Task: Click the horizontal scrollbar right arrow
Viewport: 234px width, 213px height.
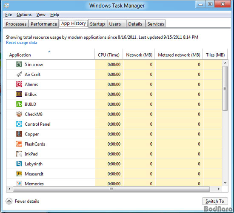Action: tap(219, 189)
